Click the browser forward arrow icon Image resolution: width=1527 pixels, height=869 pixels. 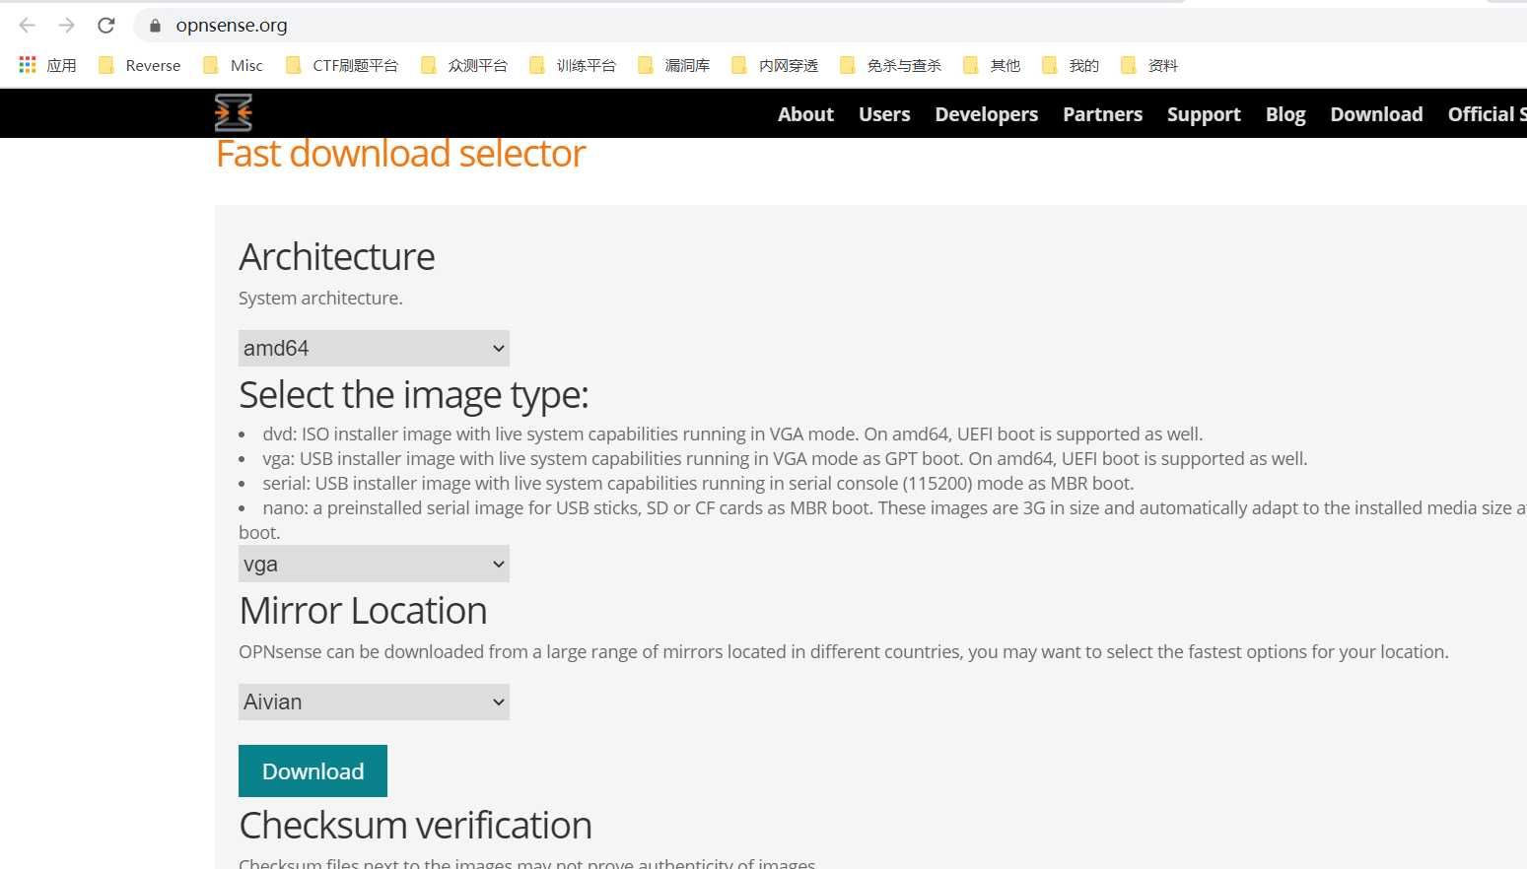coord(66,26)
